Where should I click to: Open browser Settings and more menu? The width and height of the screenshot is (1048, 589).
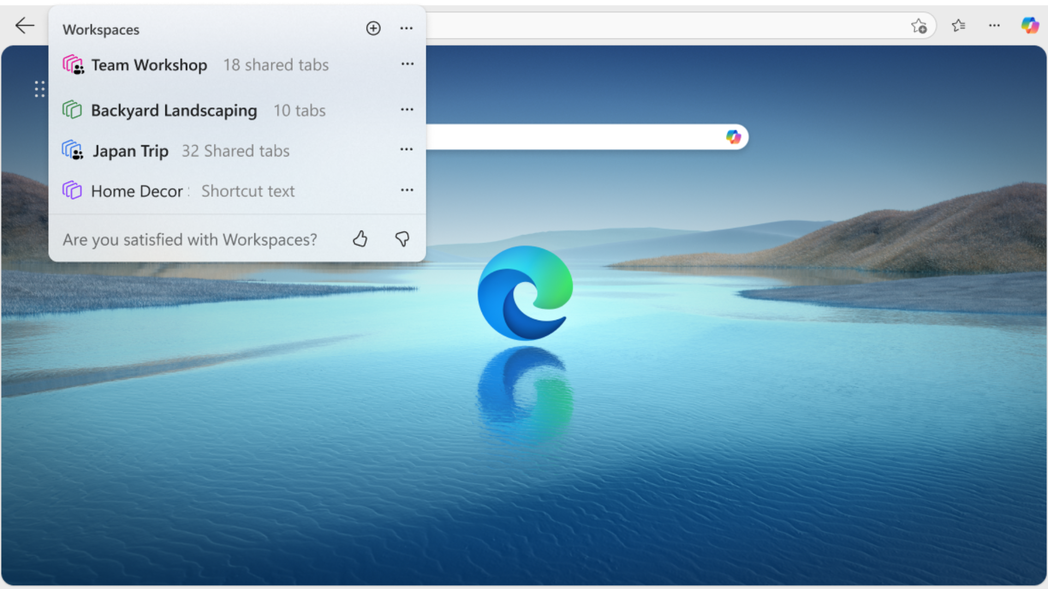coord(994,26)
